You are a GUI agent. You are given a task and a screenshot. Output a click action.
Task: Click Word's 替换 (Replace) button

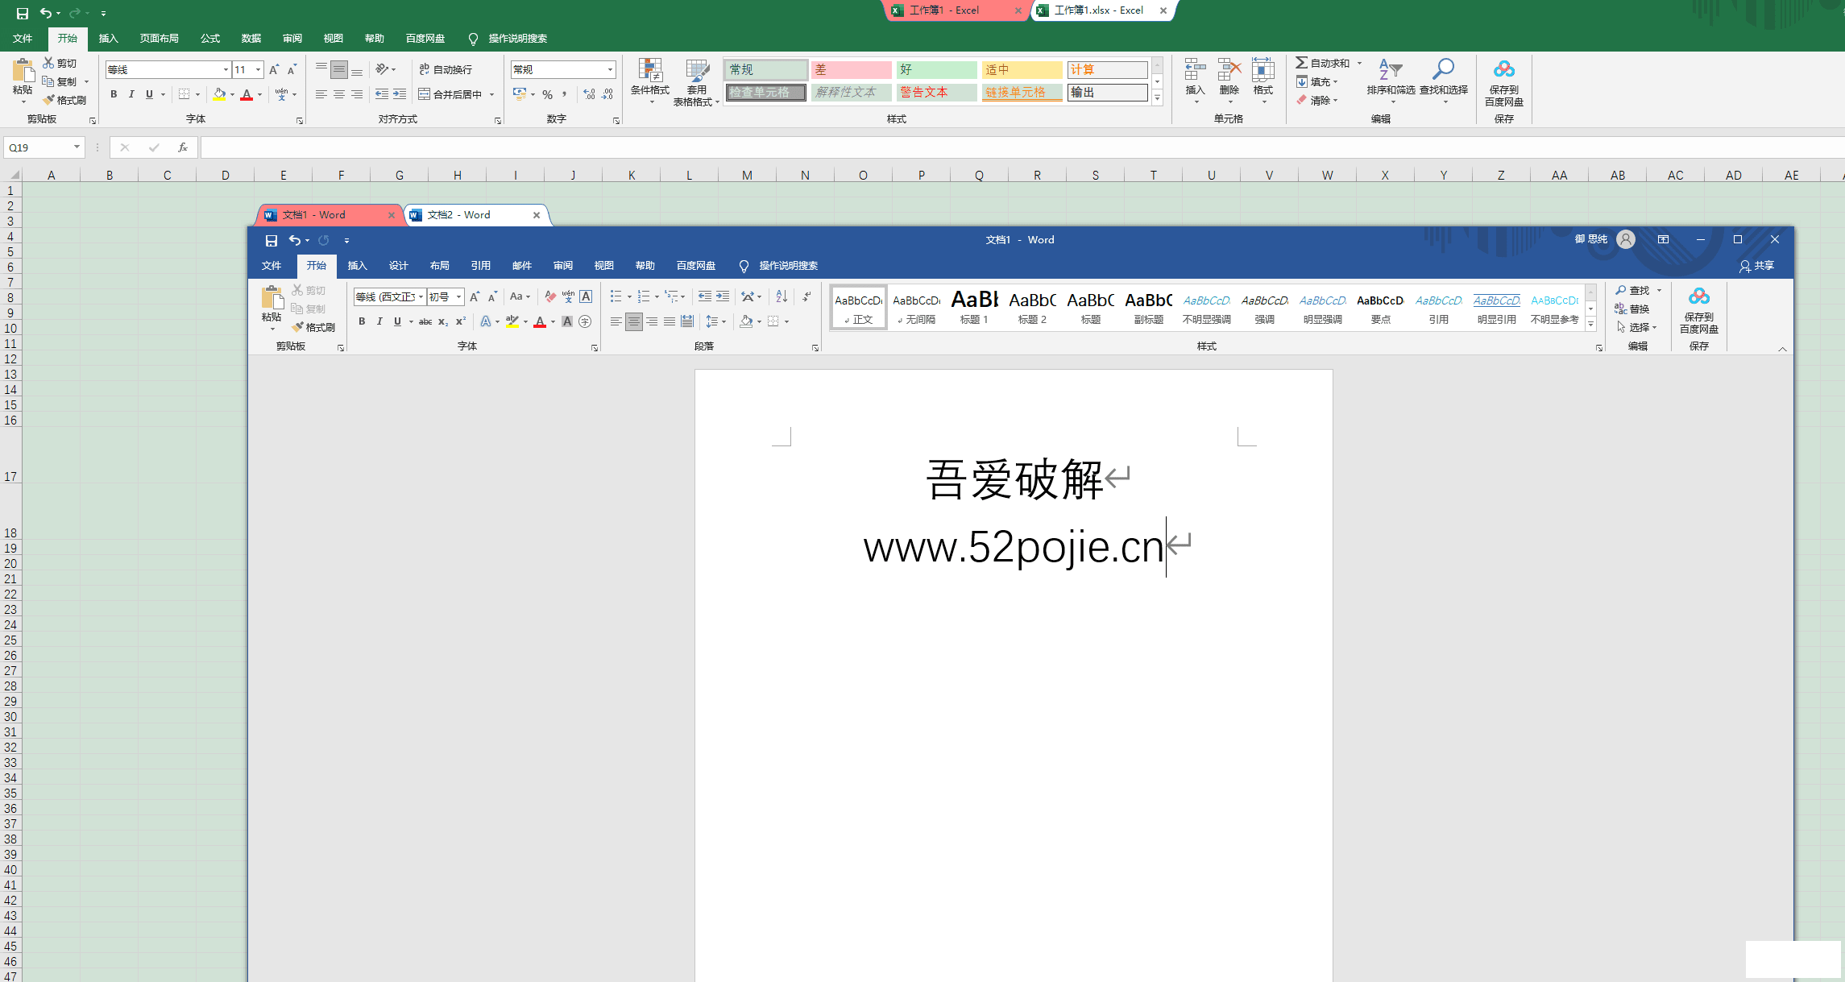point(1632,309)
